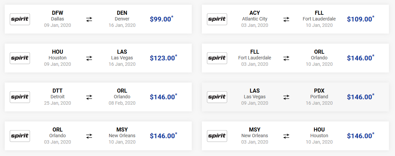Choose the Fort Lauderdale to Orlando $146.00 price
The image size is (395, 156).
point(361,58)
